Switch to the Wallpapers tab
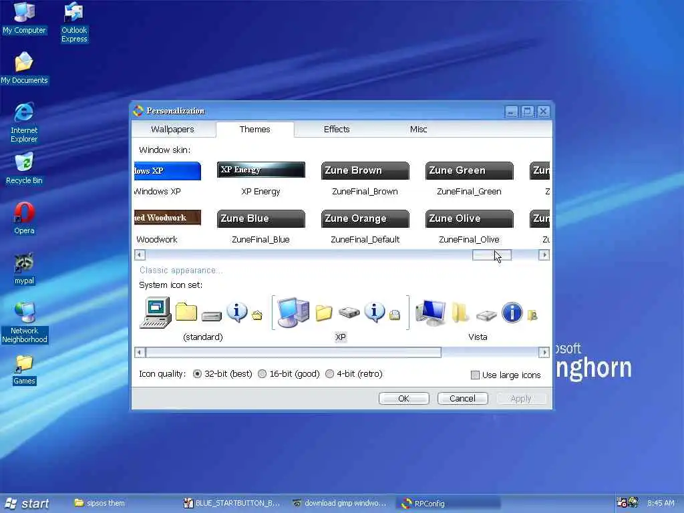Image resolution: width=684 pixels, height=513 pixels. pos(172,129)
